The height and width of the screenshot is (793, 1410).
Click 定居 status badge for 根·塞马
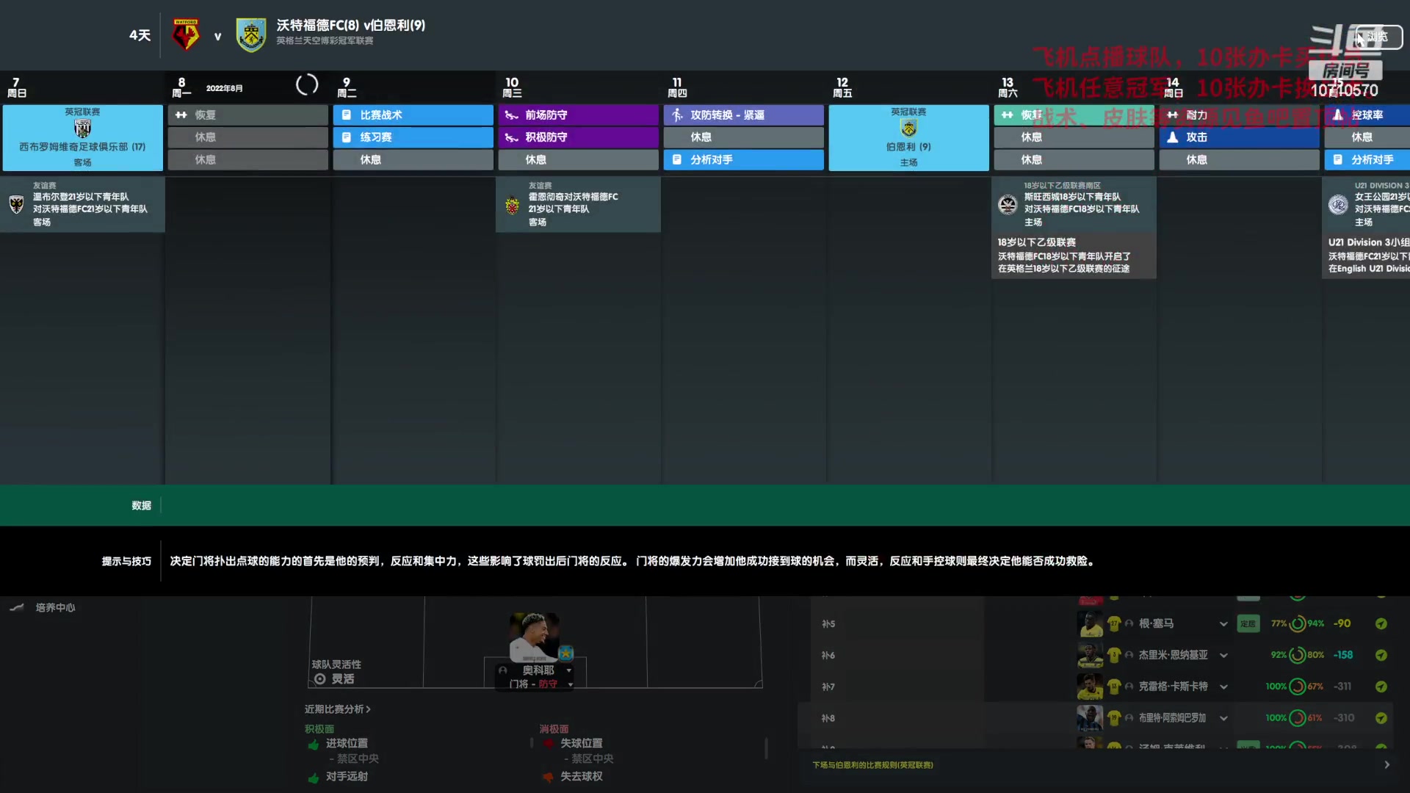1248,623
